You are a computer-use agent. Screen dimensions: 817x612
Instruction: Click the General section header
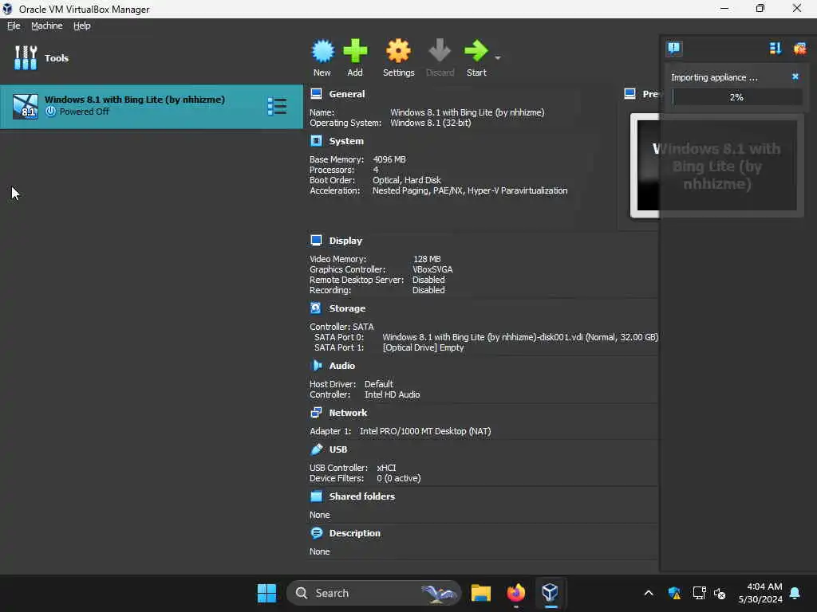click(x=346, y=94)
